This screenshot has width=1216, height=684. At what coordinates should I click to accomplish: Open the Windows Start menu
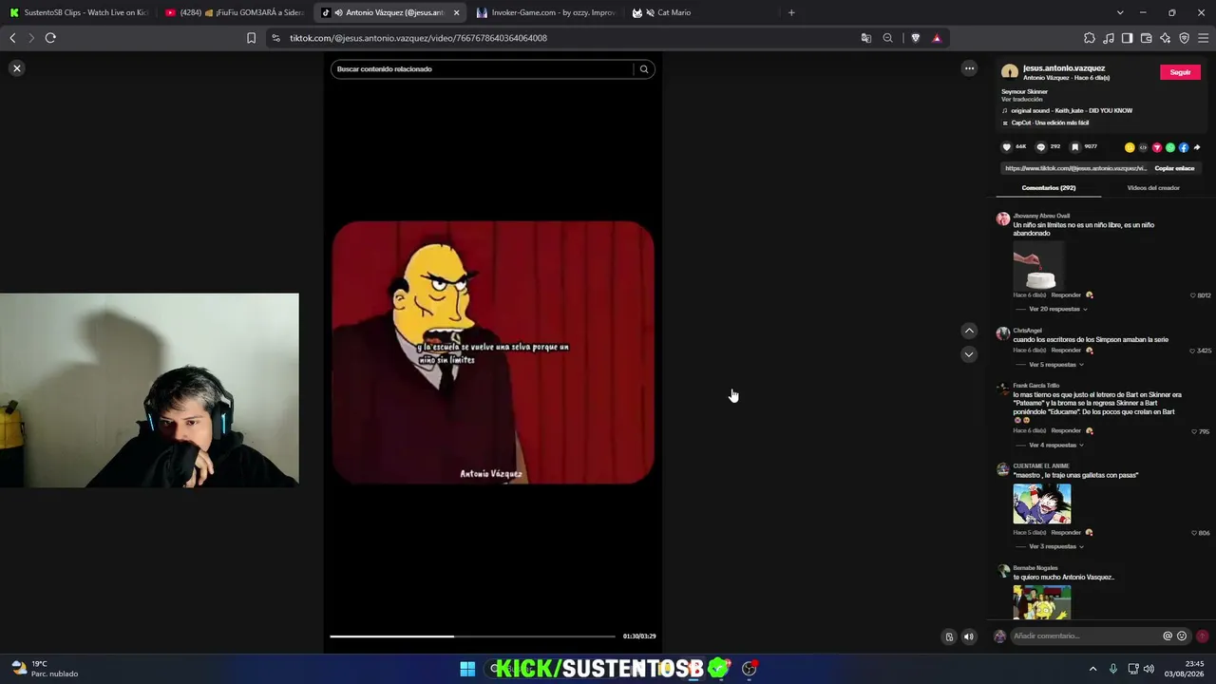467,669
